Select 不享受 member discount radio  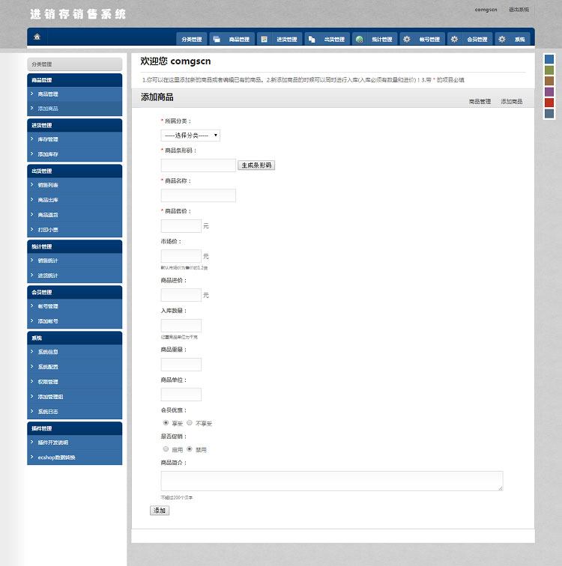pos(190,423)
